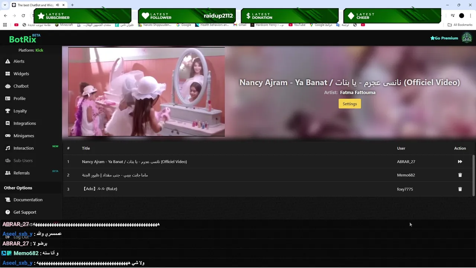476x268 pixels.
Task: Click Nancy Ajram title in queue row 1
Action: pos(134,162)
